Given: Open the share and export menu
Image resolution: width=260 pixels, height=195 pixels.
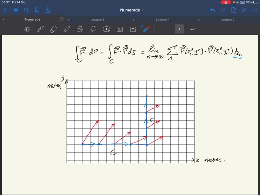Looking at the screenshot, I should coord(48,10).
